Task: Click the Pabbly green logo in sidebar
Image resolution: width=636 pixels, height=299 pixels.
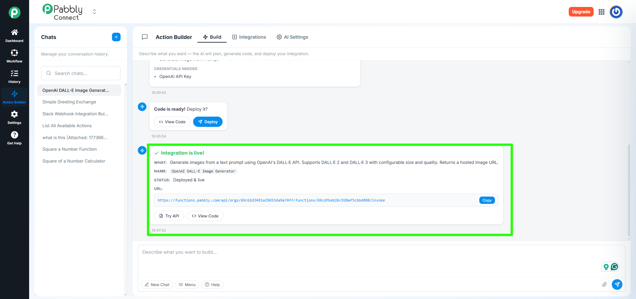Action: 14,13
